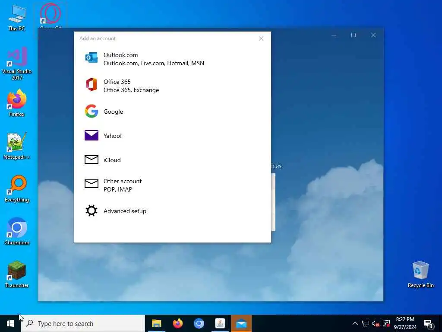442x332 pixels.
Task: Click 'Outlook.com, Live.com, Hotmail, MSN' subtitle
Action: [154, 63]
